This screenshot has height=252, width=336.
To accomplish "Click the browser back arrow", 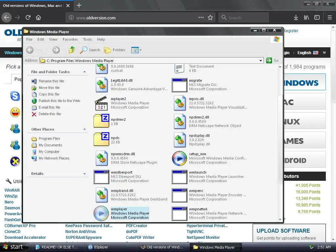I will (x=7, y=17).
